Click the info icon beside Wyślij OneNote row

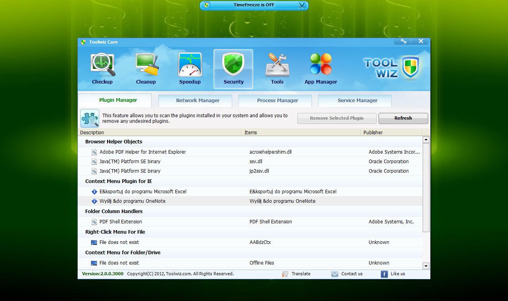click(94, 201)
